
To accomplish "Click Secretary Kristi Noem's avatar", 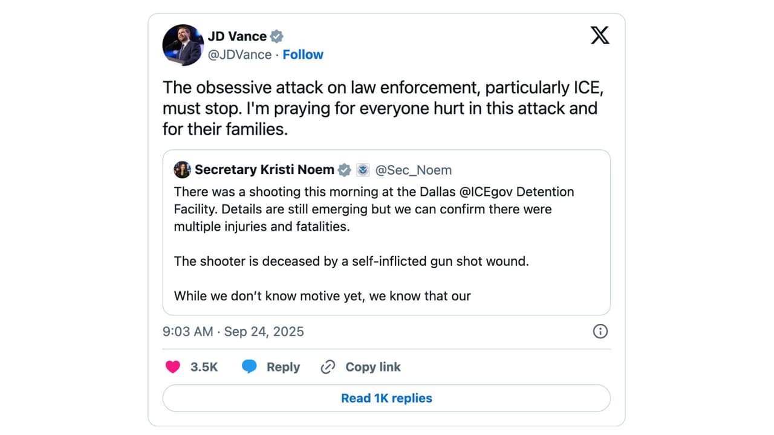I will [x=182, y=170].
